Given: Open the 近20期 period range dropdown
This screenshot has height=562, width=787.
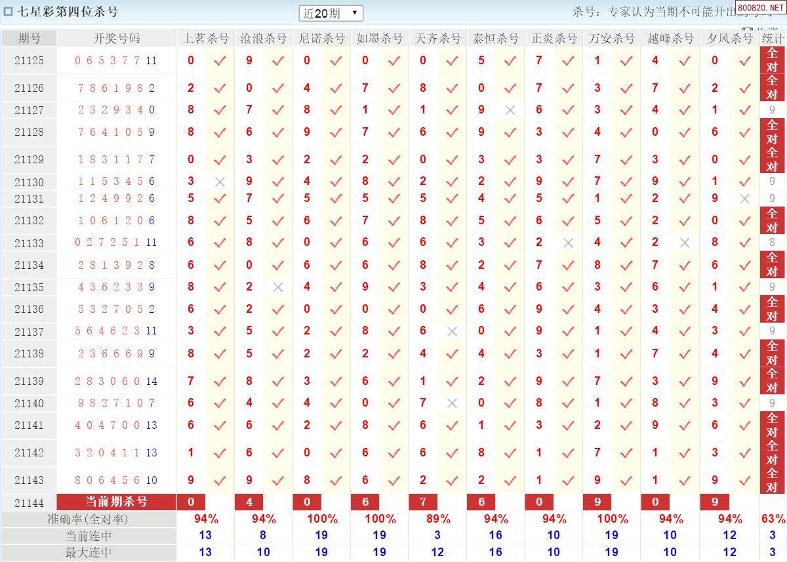Looking at the screenshot, I should [331, 13].
